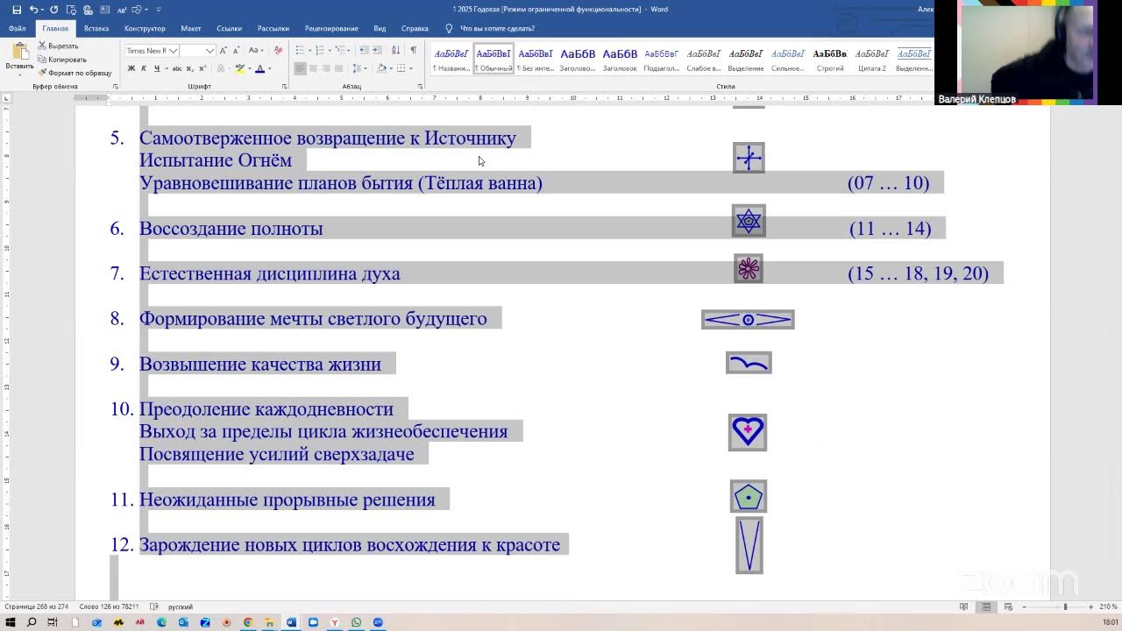Image resolution: width=1122 pixels, height=631 pixels.
Task: Decrease the font size
Action: click(x=237, y=51)
